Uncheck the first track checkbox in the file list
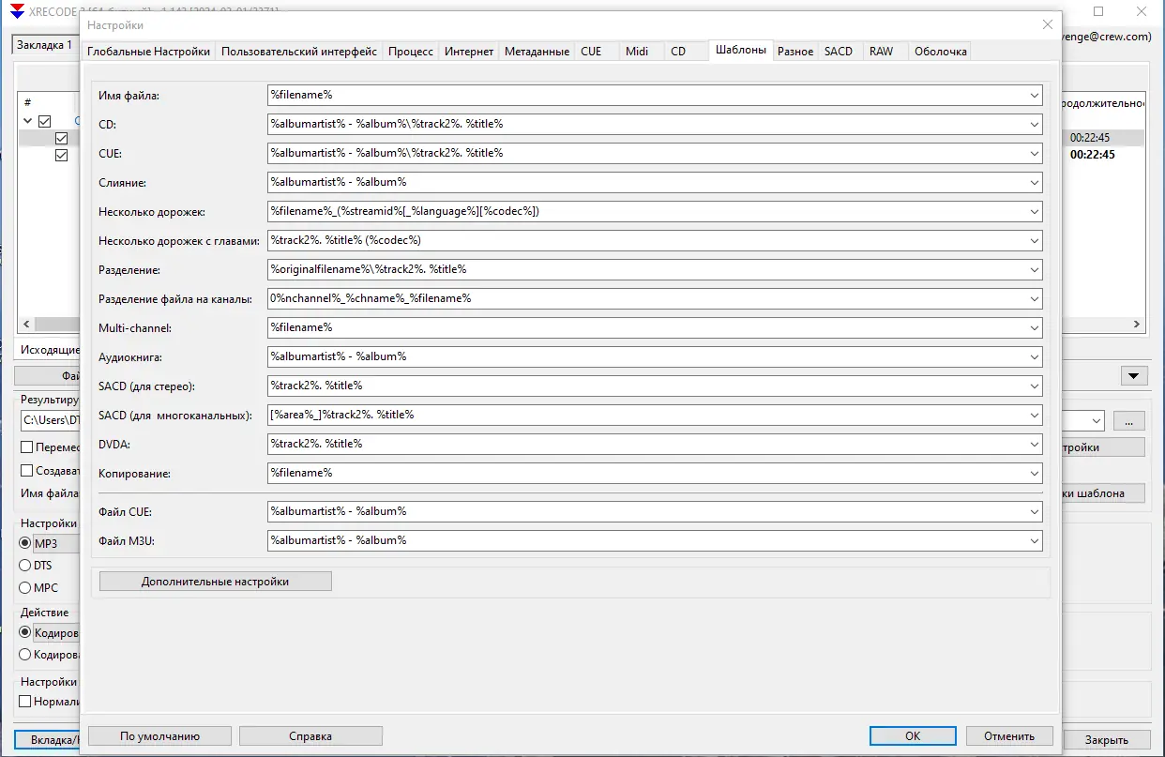Screen dimensions: 1165x757 61,137
